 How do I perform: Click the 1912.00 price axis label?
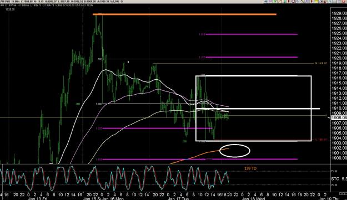339,98
